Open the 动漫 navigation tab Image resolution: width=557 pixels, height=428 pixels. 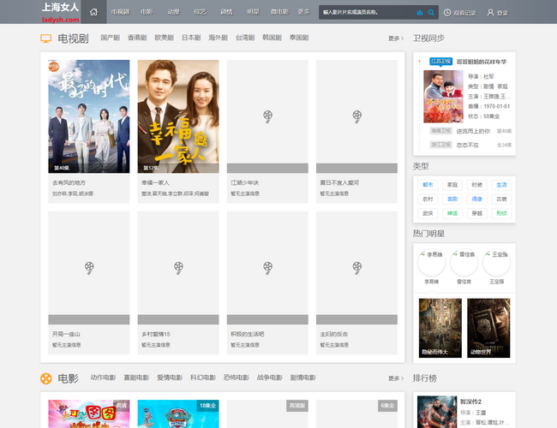pyautogui.click(x=173, y=13)
